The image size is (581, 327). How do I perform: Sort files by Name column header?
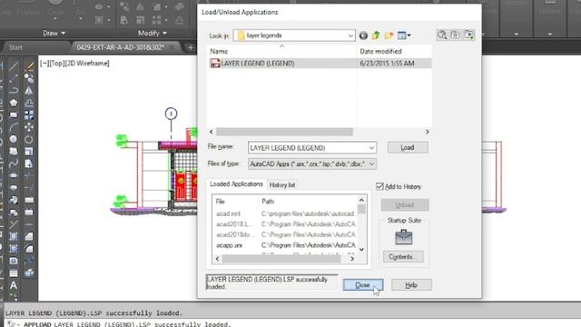(281, 51)
